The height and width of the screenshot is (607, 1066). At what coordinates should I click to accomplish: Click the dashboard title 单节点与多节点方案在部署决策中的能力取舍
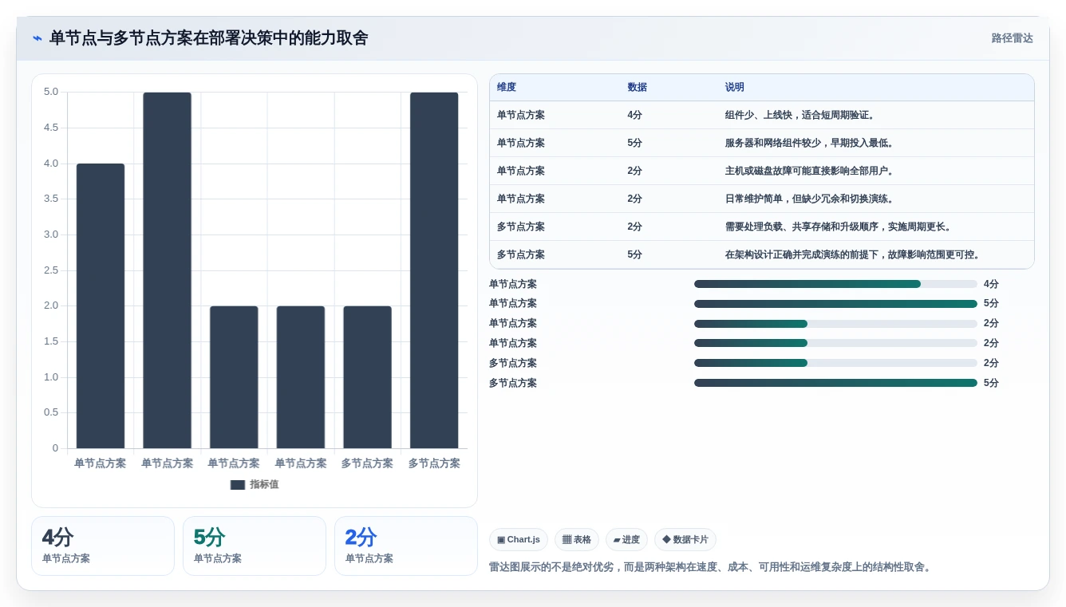tap(209, 38)
